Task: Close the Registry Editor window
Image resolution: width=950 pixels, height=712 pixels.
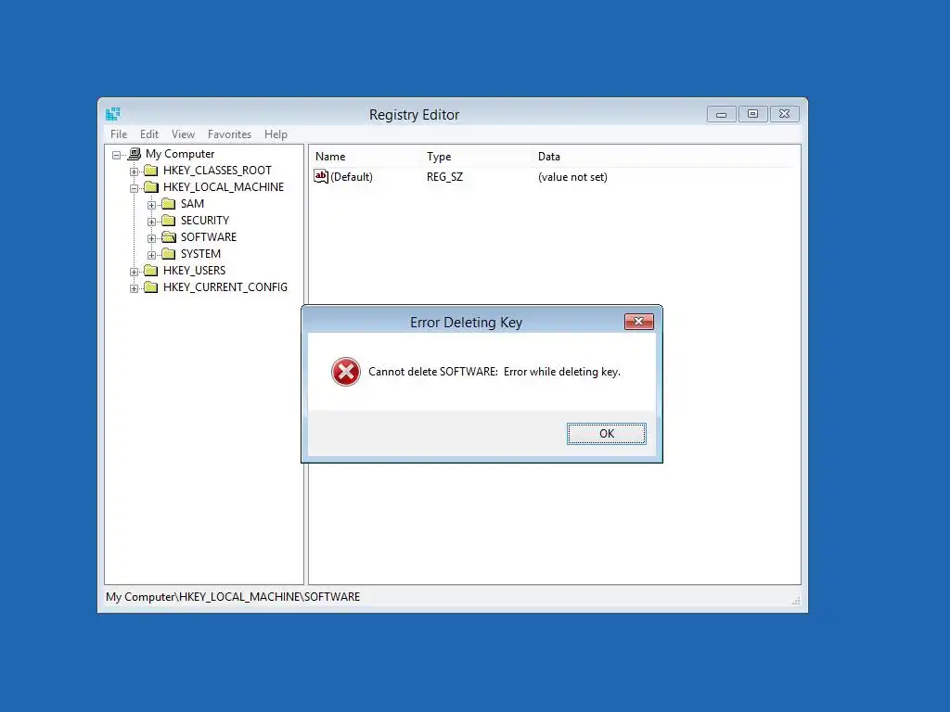Action: 784,114
